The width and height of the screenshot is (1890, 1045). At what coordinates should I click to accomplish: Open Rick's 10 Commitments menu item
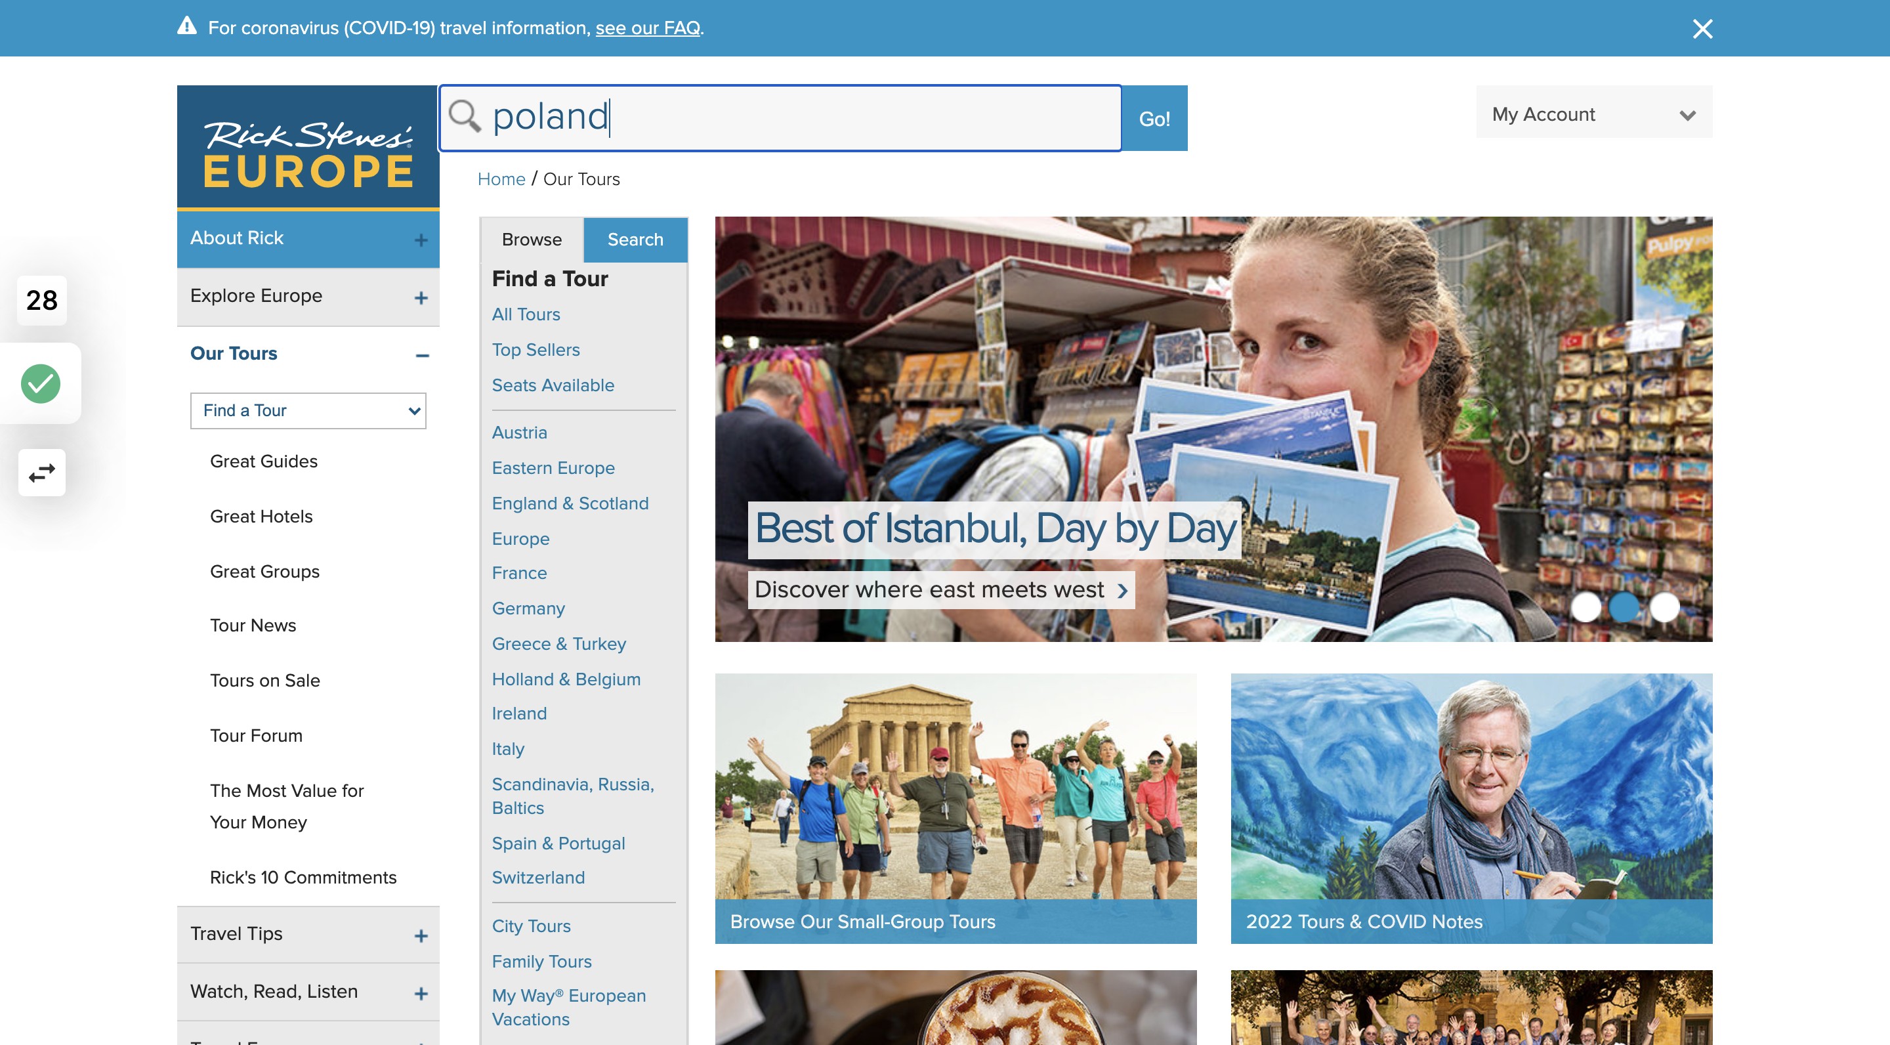coord(303,878)
